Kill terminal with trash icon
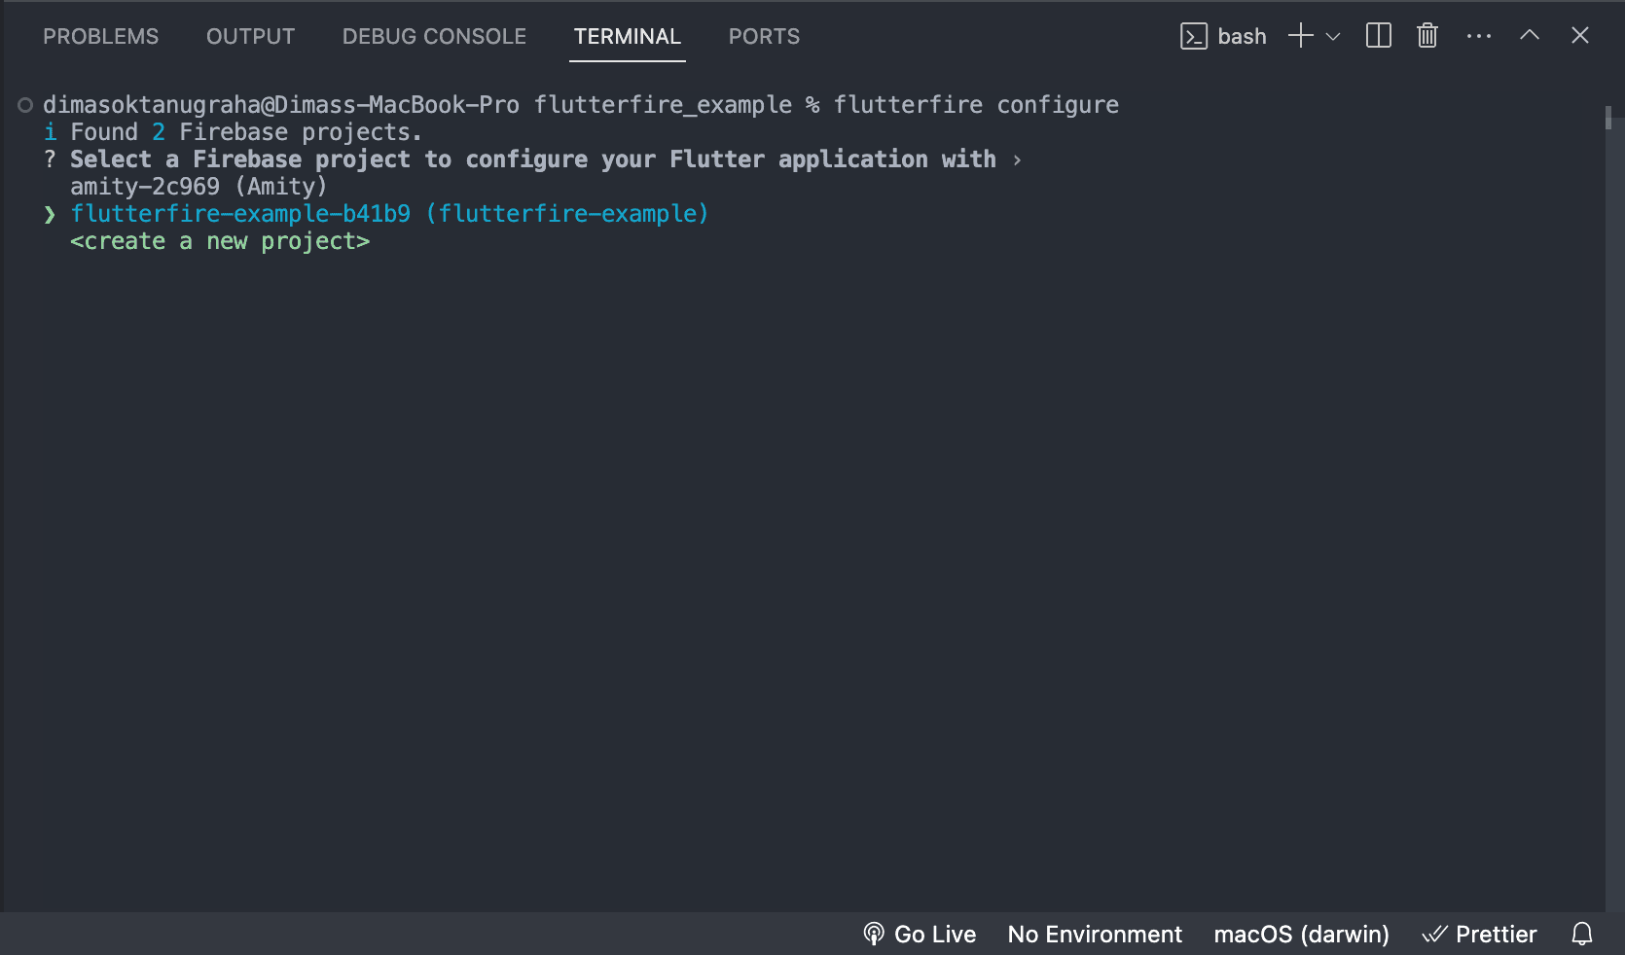 (1427, 36)
